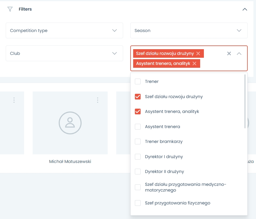
Task: Open the three-dot menu on Michał Matuszewski's card
Action: click(x=98, y=100)
